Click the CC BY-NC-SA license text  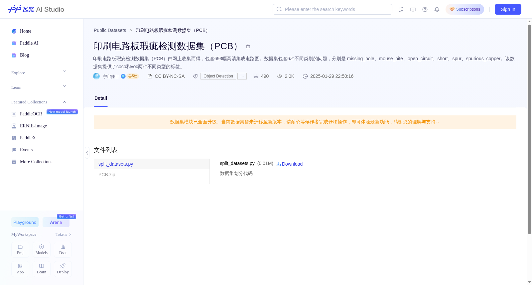(170, 76)
